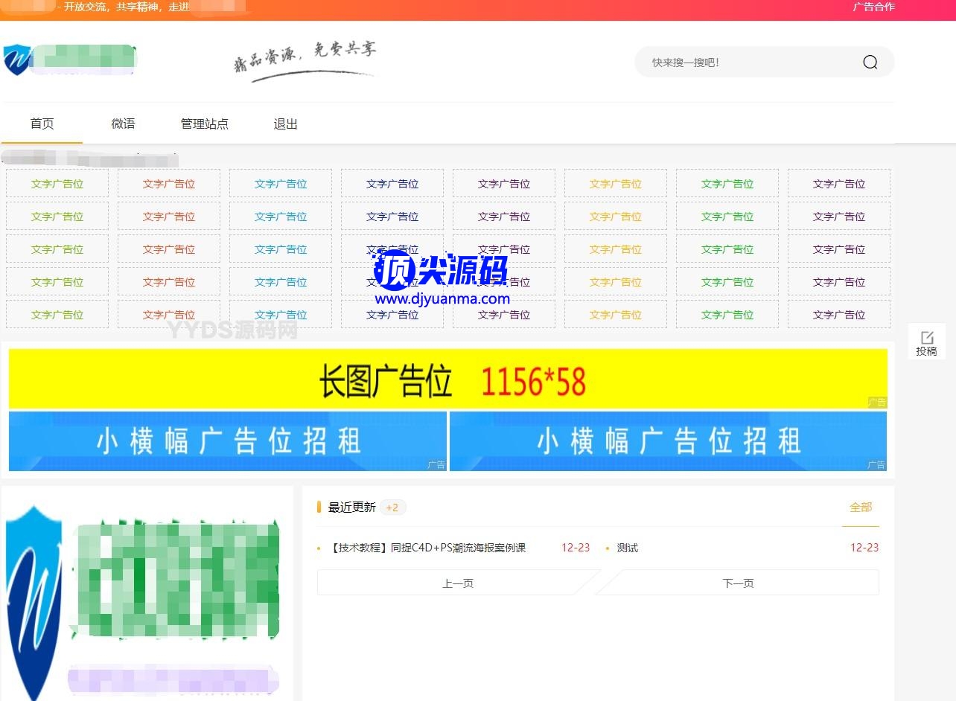Click 退出 to log out
Screen dimensions: 956x701
[x=285, y=124]
